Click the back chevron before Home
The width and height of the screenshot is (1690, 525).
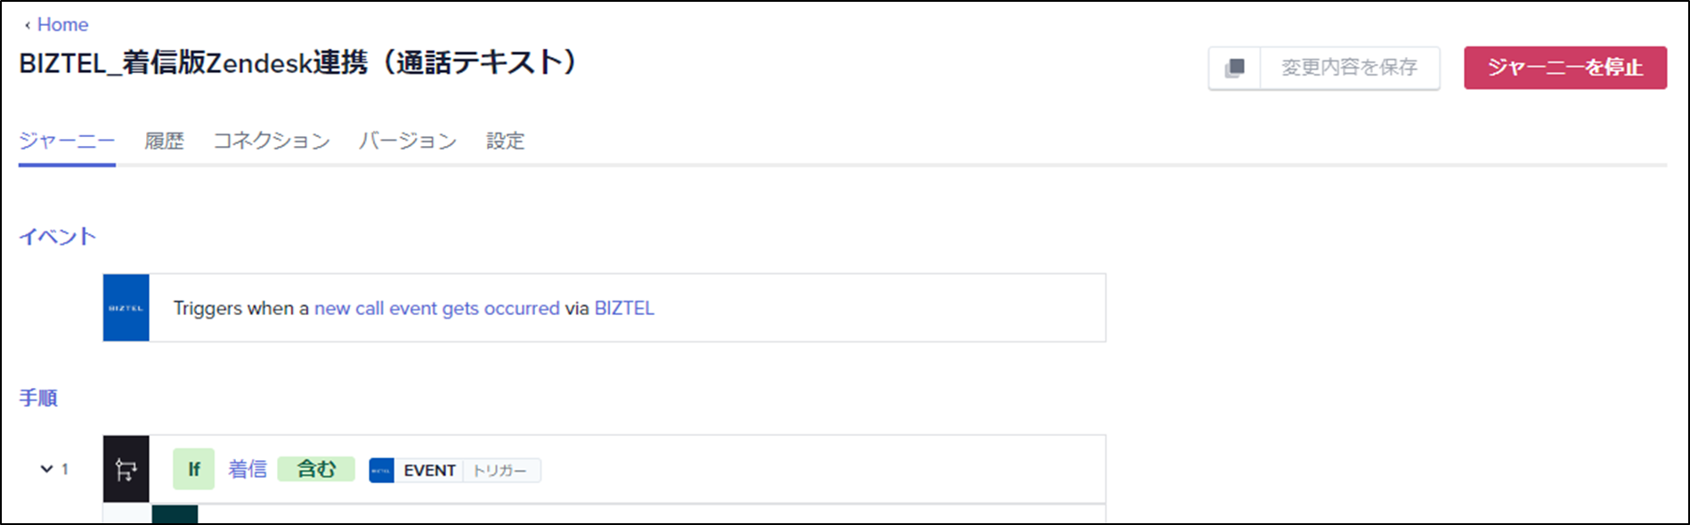coord(28,25)
